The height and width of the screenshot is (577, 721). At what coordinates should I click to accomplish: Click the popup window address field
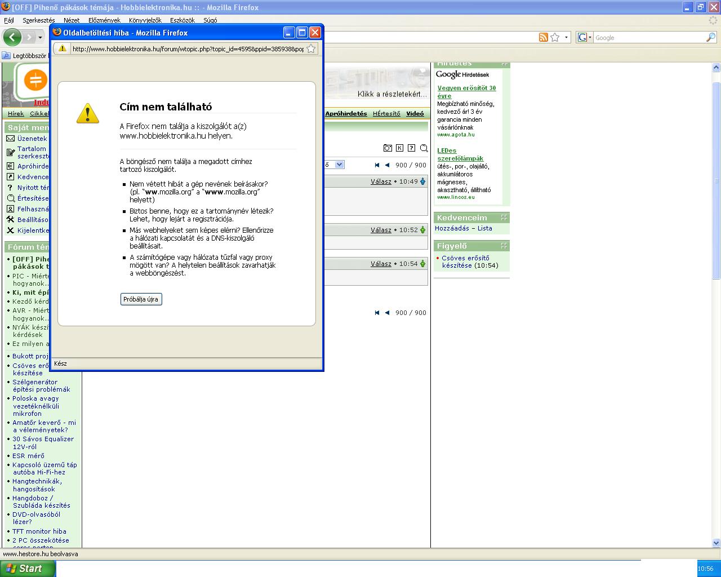coord(188,48)
